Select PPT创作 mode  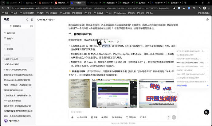coord(131,117)
